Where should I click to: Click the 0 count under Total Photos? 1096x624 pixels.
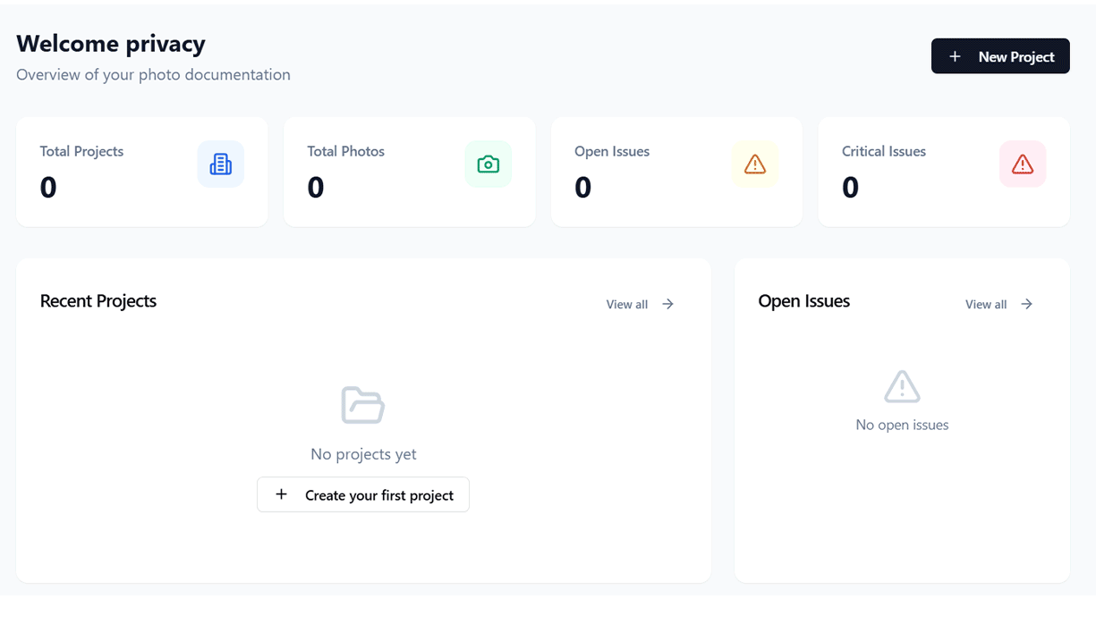click(316, 187)
